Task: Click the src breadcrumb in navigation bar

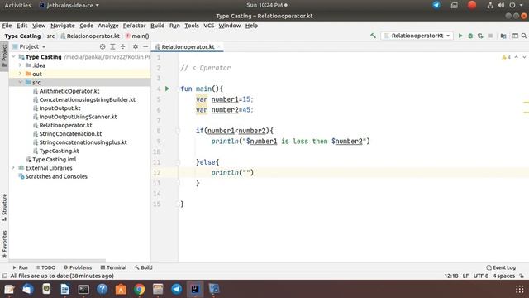Action: pyautogui.click(x=50, y=36)
